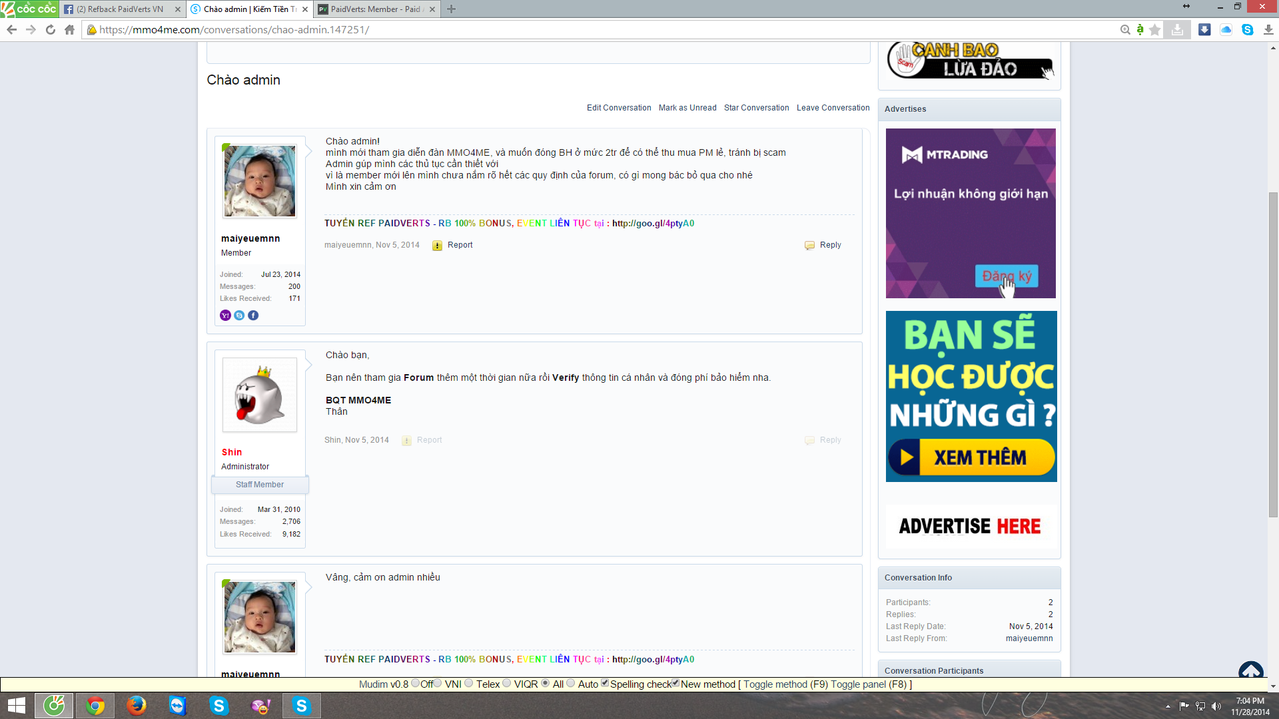Reload the page with the refresh icon
The width and height of the screenshot is (1279, 719).
50,29
